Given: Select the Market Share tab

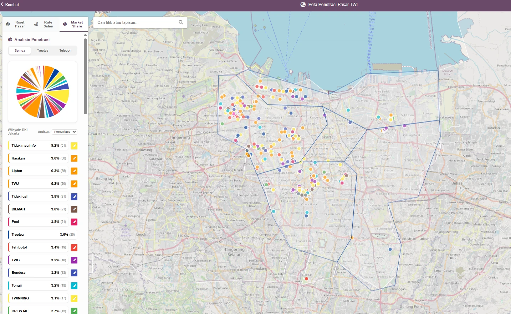Looking at the screenshot, I should 73,24.
